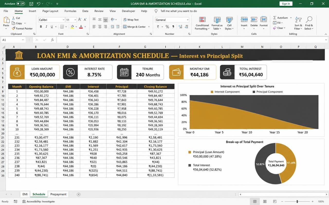
Task: Open Customize Quick Access Toolbar dropdown
Action: pyautogui.click(x=57, y=4)
